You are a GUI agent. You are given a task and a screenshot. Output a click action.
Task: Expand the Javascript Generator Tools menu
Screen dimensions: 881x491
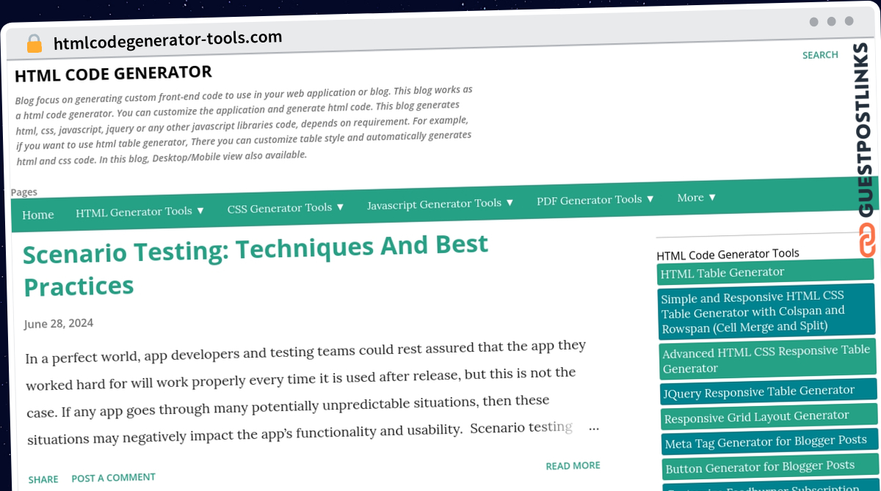[440, 203]
